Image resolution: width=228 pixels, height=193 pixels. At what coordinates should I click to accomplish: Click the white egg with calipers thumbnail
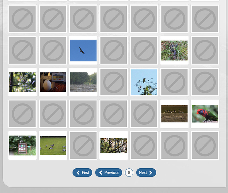click(x=53, y=82)
